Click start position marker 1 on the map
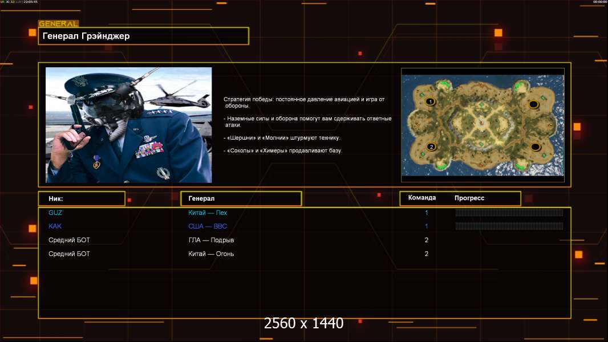608x342 pixels. [431, 101]
